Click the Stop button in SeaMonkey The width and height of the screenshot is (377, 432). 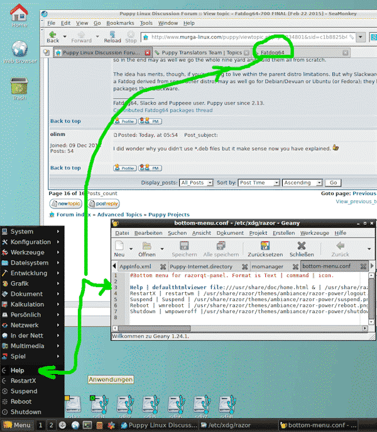[131, 37]
